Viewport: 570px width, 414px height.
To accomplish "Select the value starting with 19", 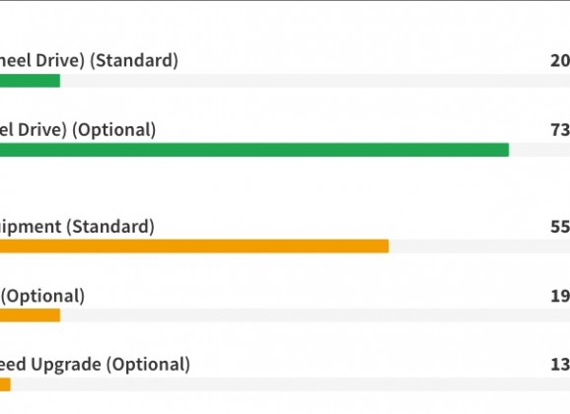I will tap(560, 296).
